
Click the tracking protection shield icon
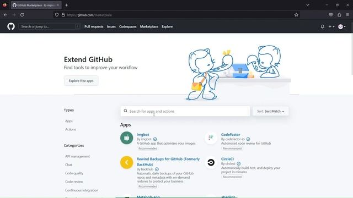point(57,15)
